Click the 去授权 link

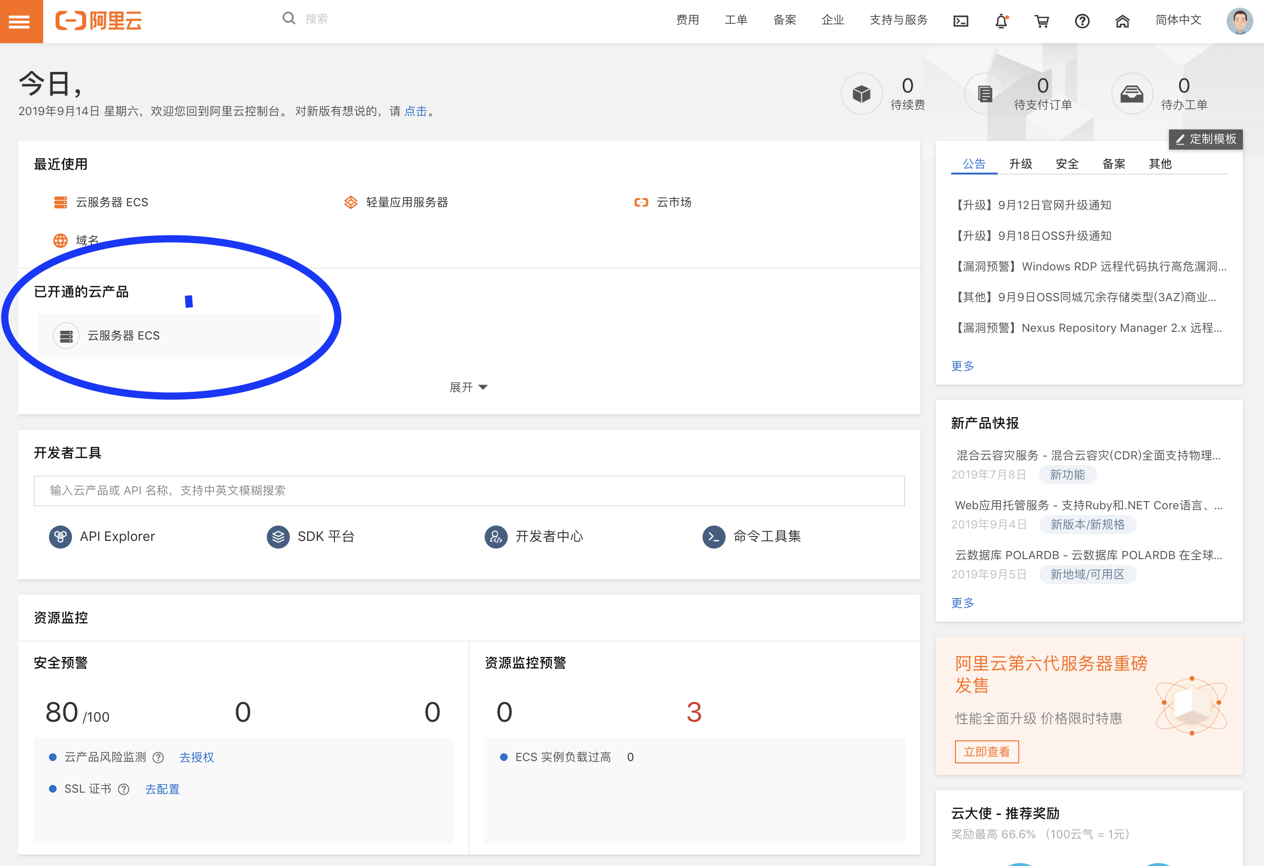point(196,757)
